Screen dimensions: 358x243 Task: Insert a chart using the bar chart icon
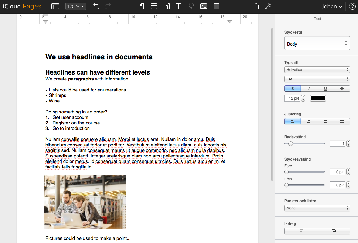(167, 6)
